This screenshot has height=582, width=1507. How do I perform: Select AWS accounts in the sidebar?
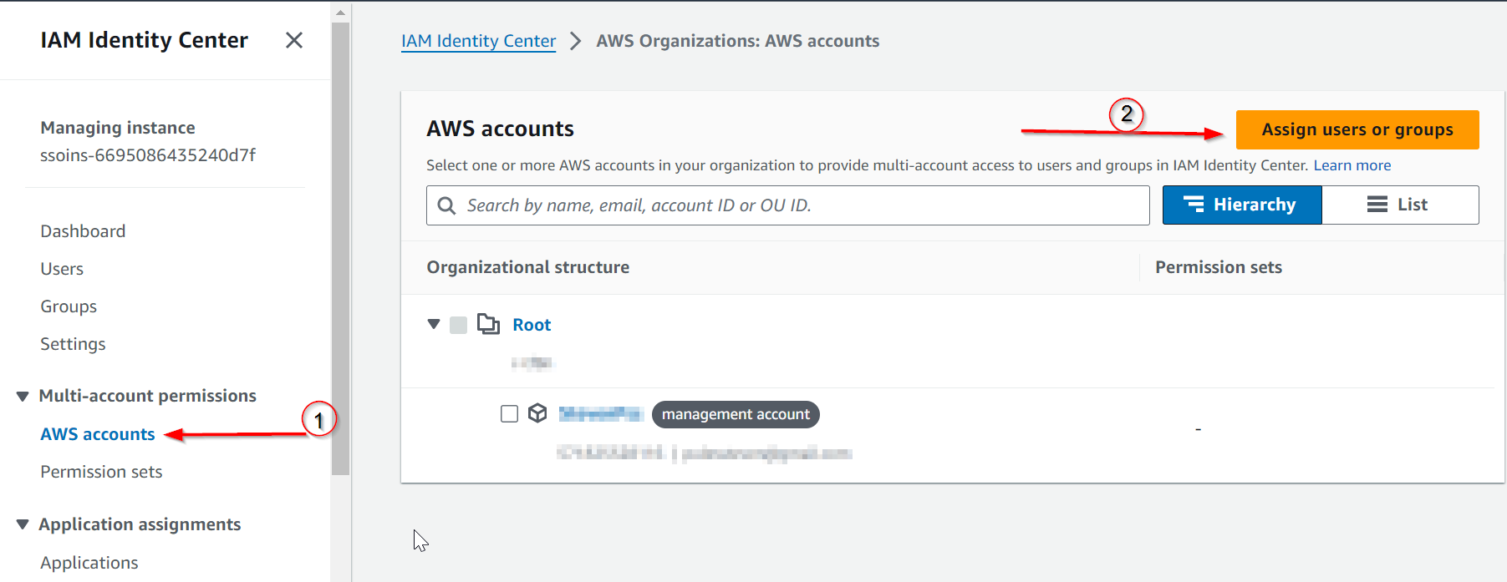pos(98,434)
